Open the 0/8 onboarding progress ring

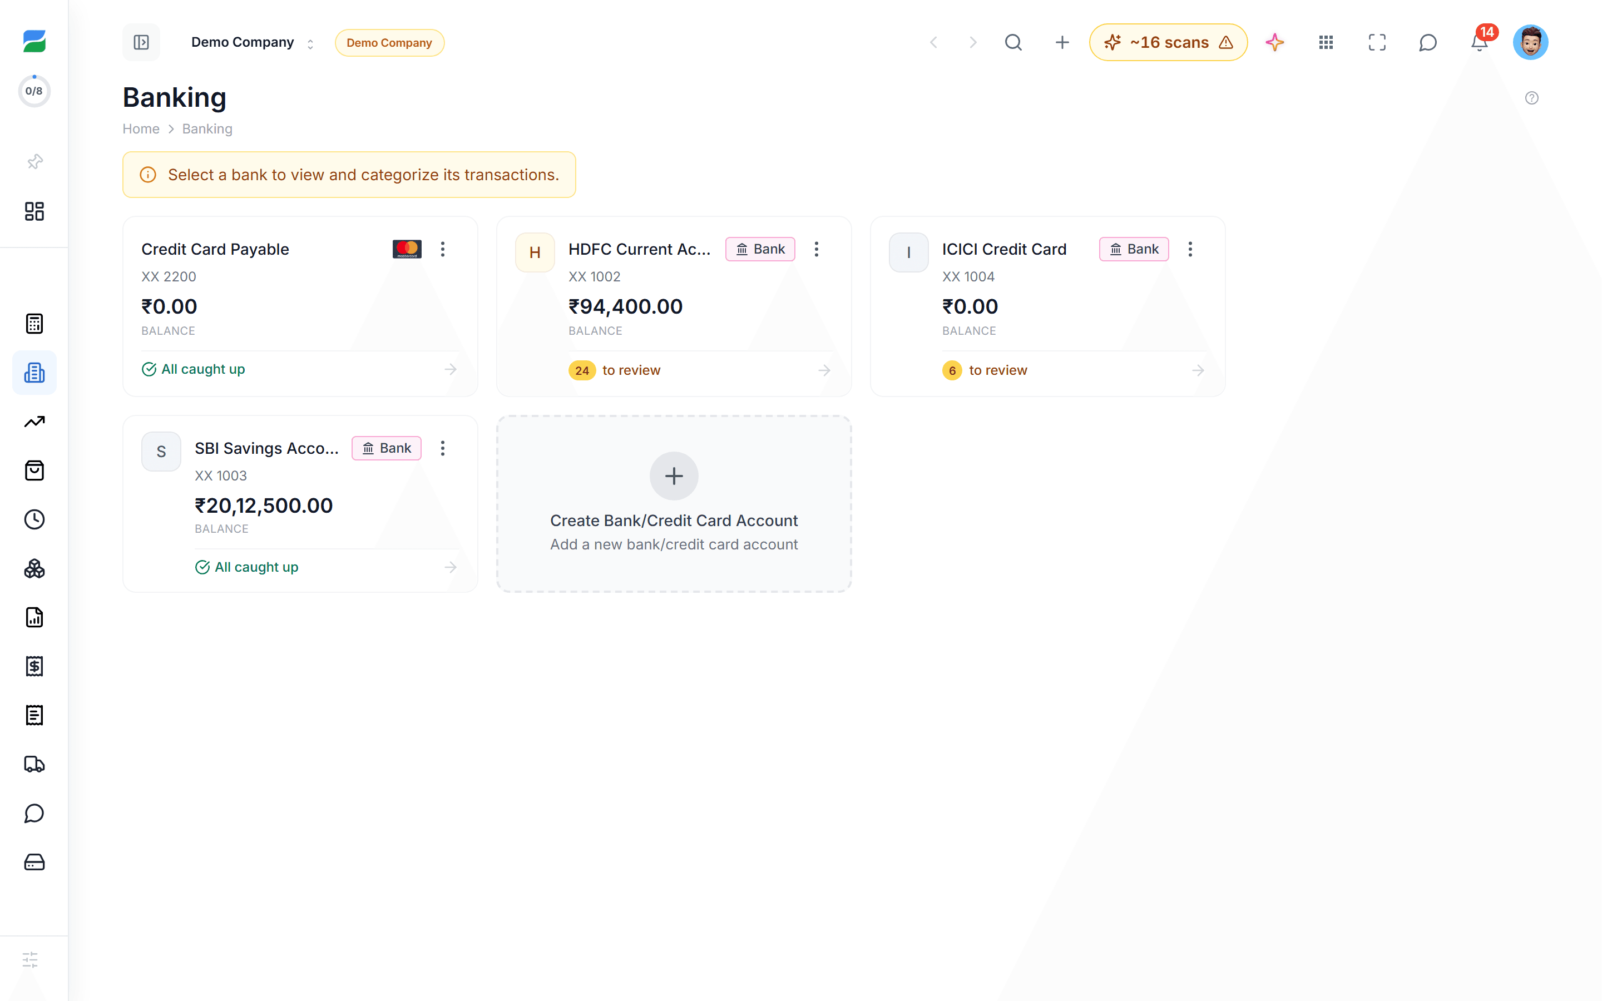coord(34,91)
